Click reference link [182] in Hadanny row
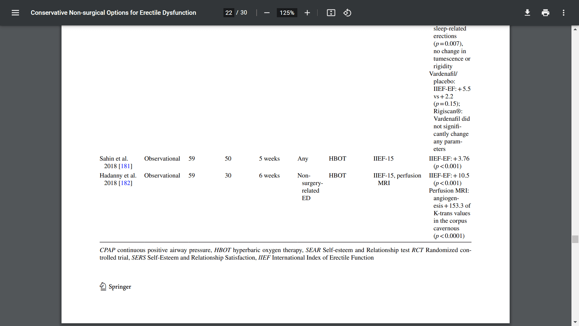 (x=125, y=183)
